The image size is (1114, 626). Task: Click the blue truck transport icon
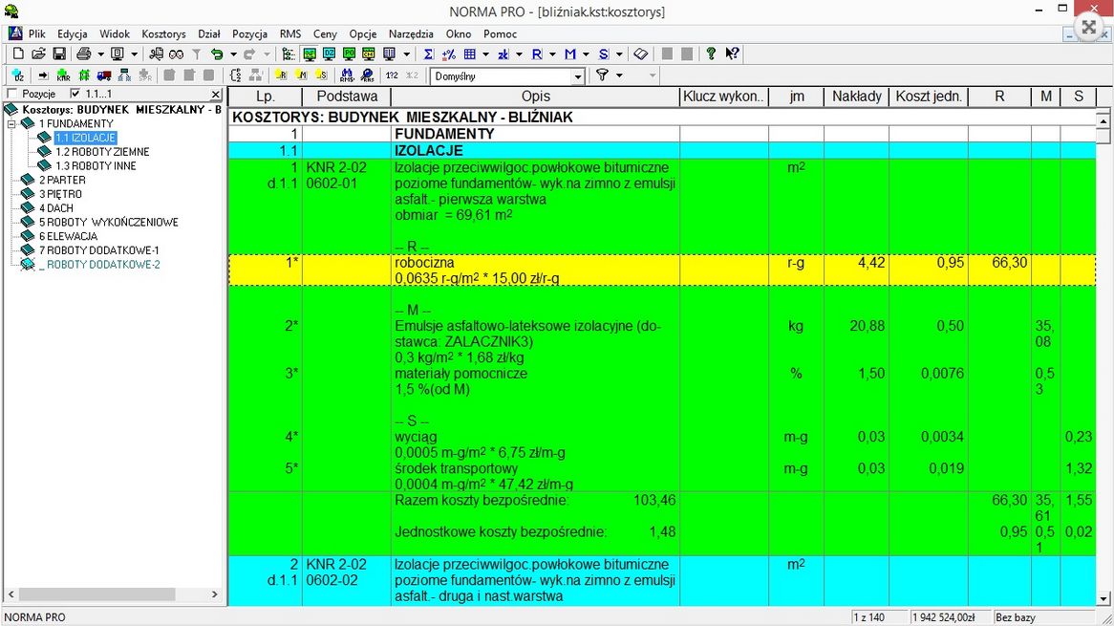click(x=104, y=76)
